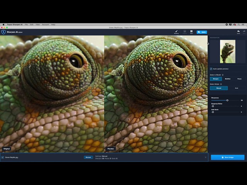Open the View layout icon
The height and width of the screenshot is (185, 247).
click(191, 32)
